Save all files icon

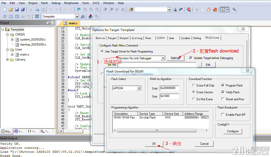click(x=23, y=9)
